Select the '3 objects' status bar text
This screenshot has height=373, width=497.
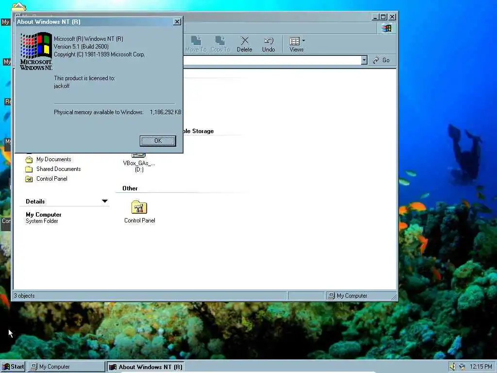pos(24,296)
